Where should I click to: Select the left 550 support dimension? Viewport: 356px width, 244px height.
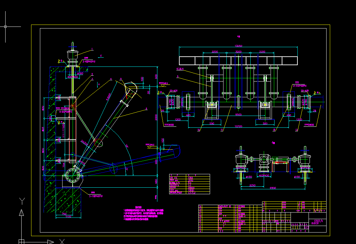[212, 123]
